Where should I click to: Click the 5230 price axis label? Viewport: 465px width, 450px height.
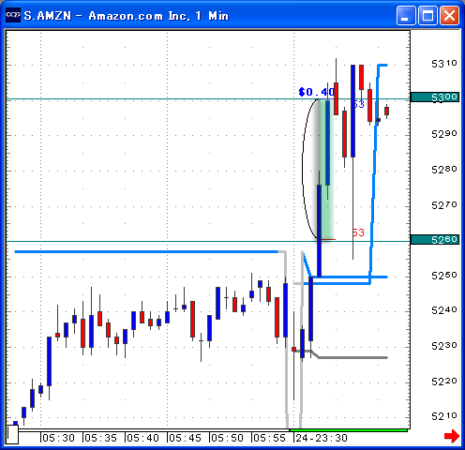(444, 346)
